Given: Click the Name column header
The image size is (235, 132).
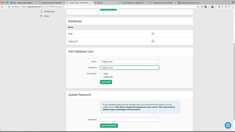Looking at the screenshot, I should [x=70, y=27].
